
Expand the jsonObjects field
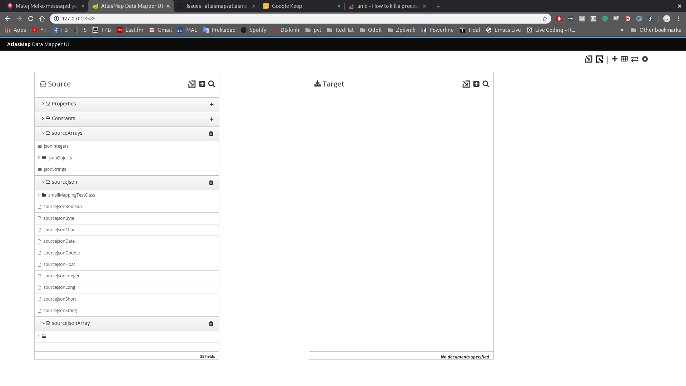click(39, 158)
